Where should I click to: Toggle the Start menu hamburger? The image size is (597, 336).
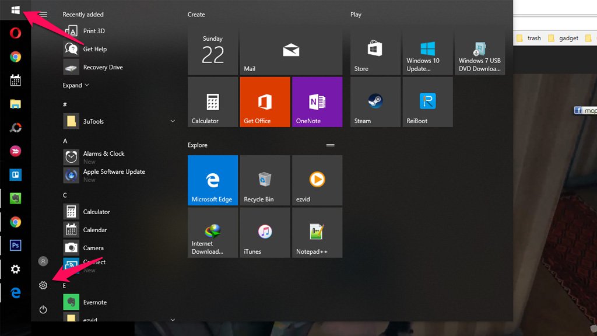point(43,15)
